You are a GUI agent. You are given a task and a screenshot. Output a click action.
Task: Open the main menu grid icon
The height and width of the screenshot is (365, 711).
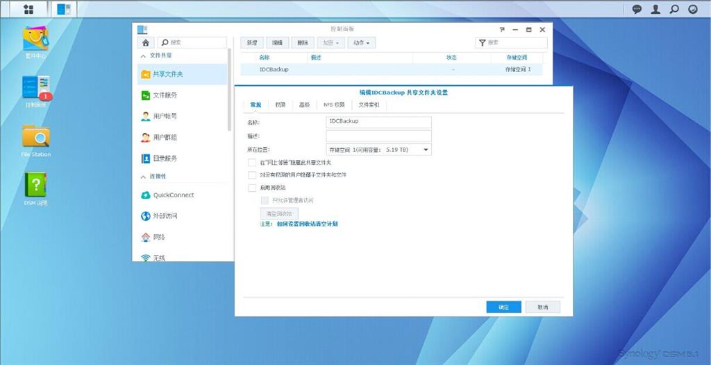coord(28,9)
